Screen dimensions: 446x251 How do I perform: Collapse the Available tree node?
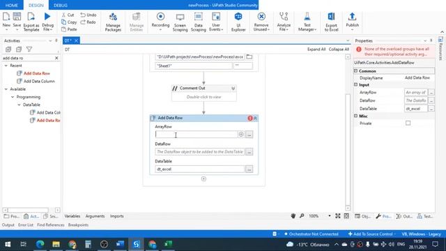coord(6,89)
